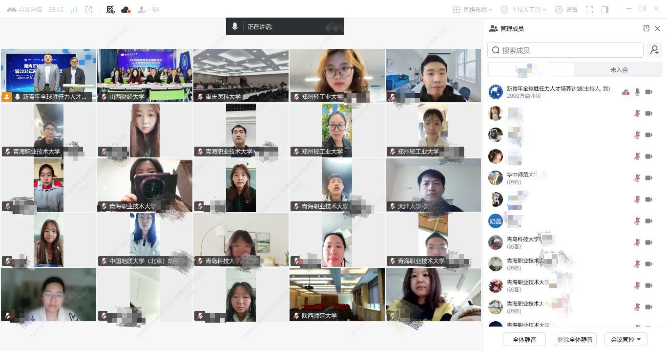The width and height of the screenshot is (667, 351).
Task: Open the 会议管控 dropdown menu
Action: tap(625, 339)
